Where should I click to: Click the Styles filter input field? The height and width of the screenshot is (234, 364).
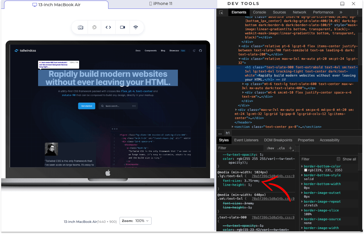pos(240,148)
